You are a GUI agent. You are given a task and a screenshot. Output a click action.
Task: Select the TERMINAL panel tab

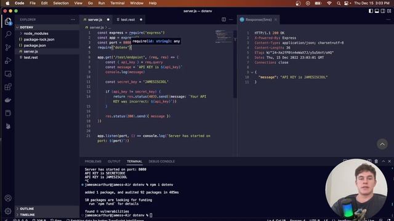[134, 161]
